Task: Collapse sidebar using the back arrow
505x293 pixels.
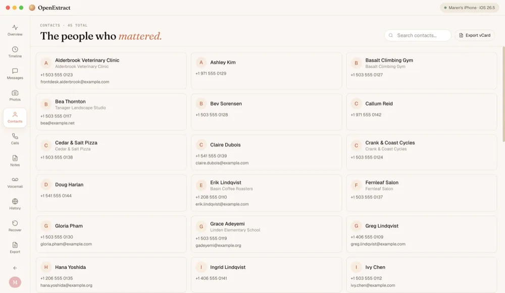Action: (x=15, y=268)
